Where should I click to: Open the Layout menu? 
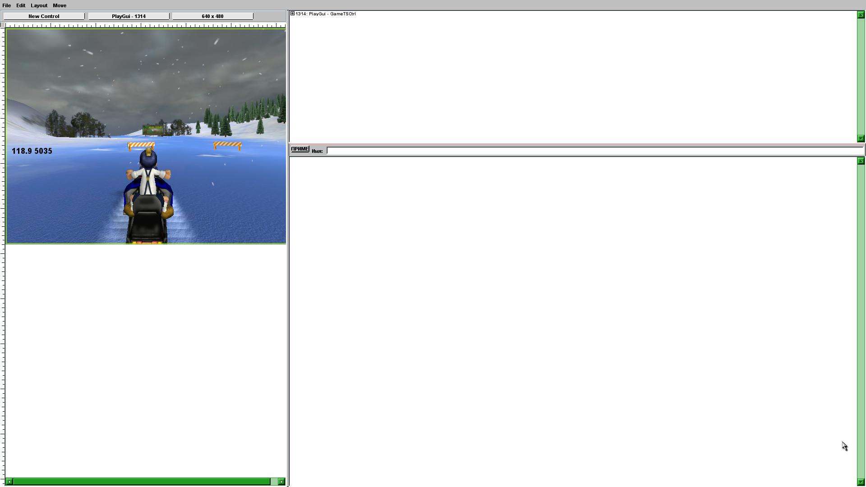point(39,5)
